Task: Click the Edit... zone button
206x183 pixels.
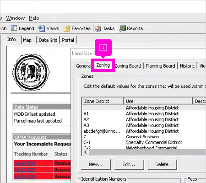Action: point(129,164)
